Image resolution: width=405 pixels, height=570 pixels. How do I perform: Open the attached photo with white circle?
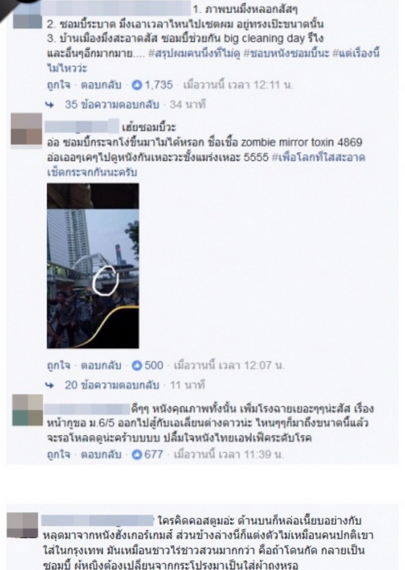pyautogui.click(x=93, y=266)
